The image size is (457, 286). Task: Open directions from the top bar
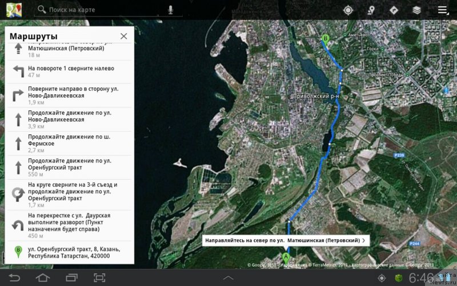pyautogui.click(x=394, y=10)
